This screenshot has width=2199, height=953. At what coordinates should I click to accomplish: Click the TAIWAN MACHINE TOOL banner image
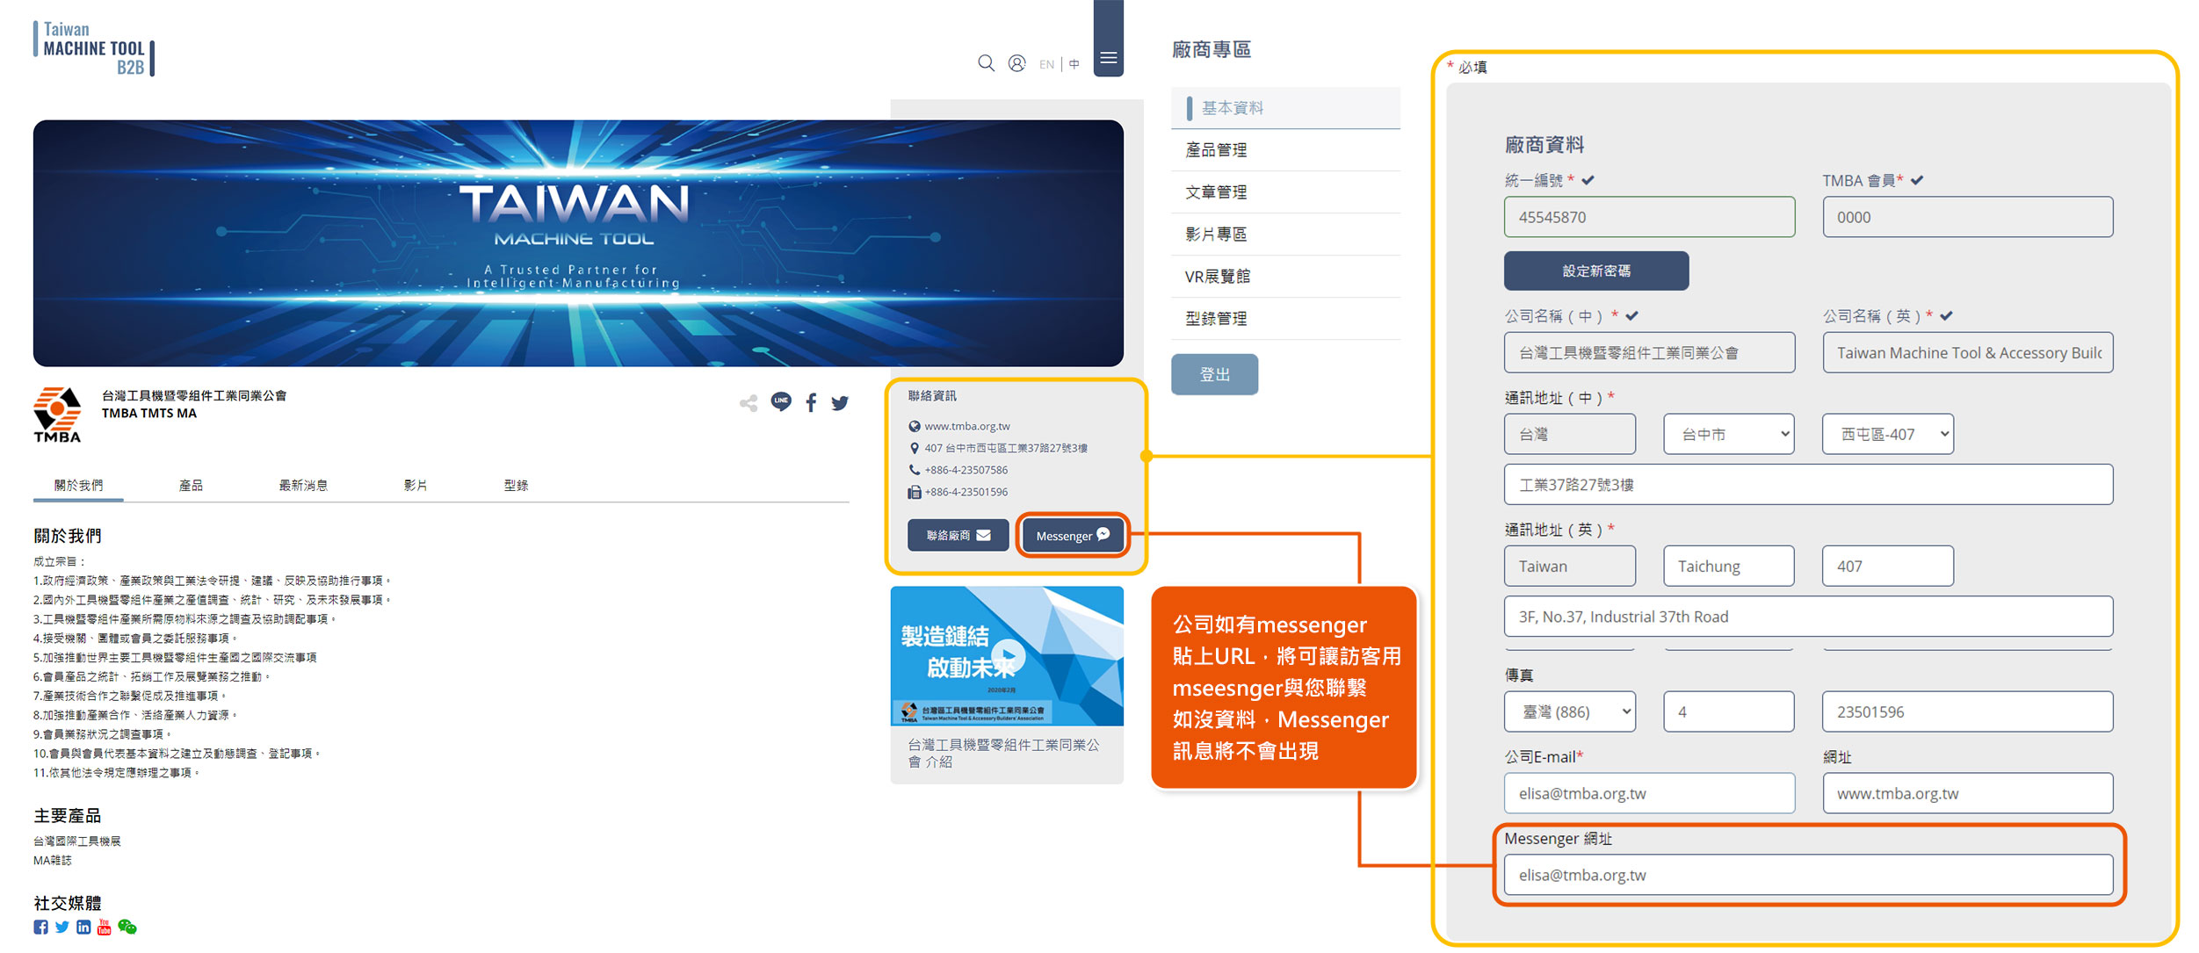coord(578,243)
